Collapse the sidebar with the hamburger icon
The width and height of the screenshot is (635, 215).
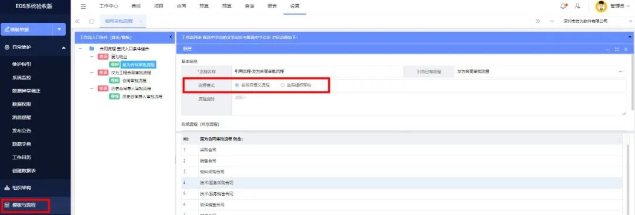83,6
